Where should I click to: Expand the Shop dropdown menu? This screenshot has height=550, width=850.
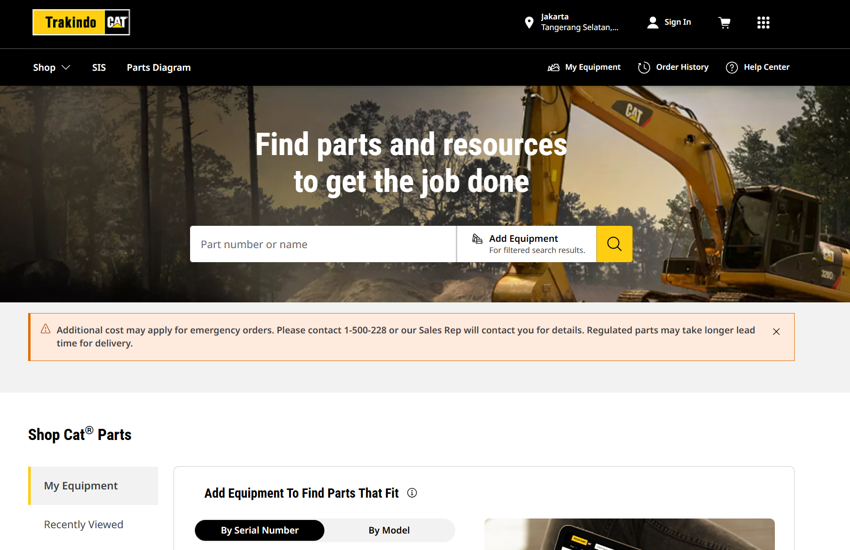51,67
